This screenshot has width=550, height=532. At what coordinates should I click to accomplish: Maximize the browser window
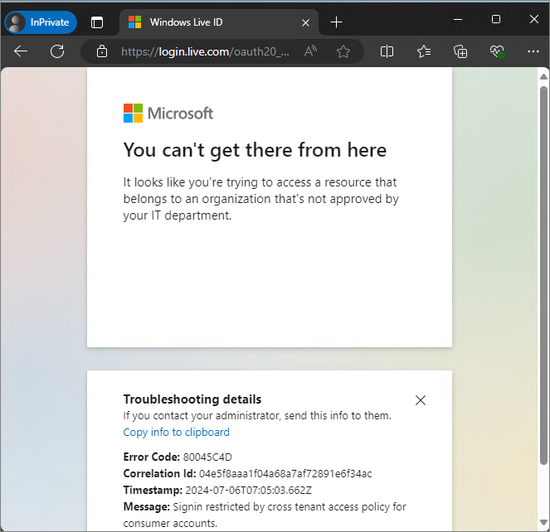click(495, 19)
